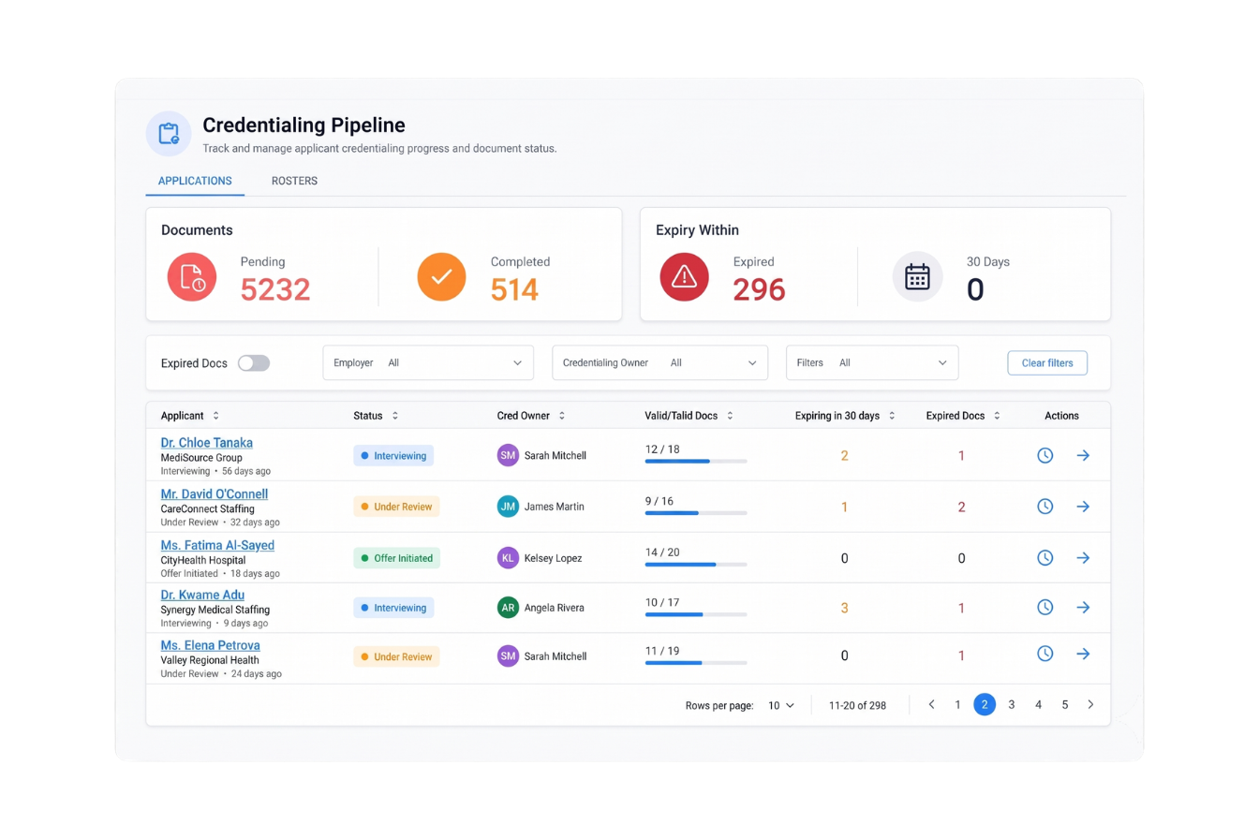
Task: Open Ms. Elena Petrova applicant link
Action: click(x=211, y=645)
